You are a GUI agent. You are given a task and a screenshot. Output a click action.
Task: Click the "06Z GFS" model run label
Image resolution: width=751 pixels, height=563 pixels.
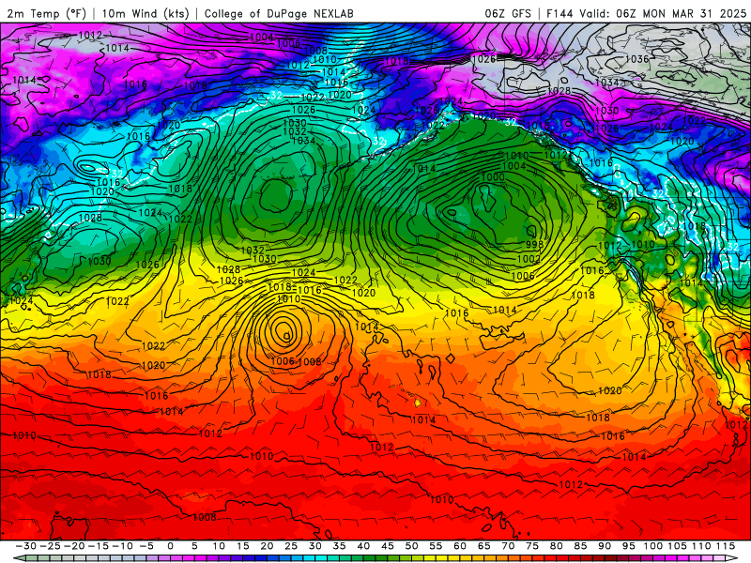pos(508,13)
